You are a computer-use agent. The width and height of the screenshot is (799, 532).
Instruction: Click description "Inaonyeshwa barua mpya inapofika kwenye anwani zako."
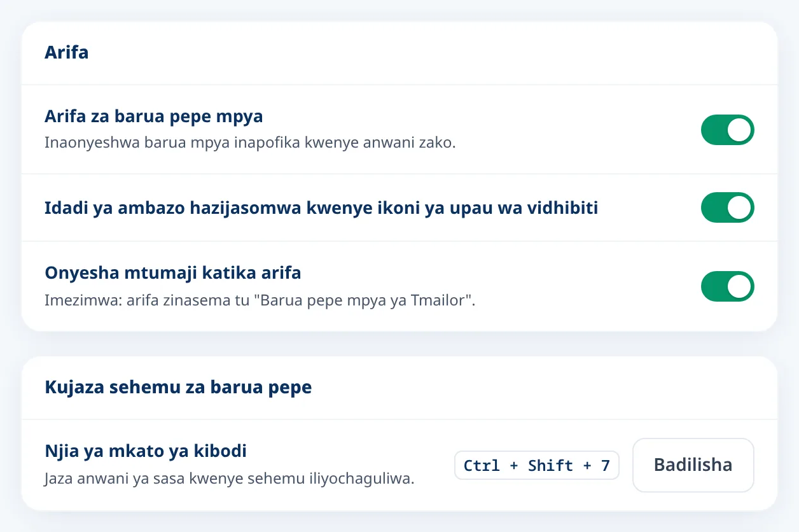pos(250,143)
